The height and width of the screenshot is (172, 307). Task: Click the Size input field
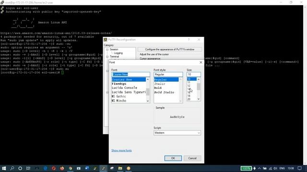(194, 75)
